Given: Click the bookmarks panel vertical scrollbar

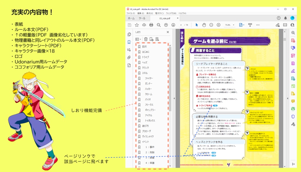Looking at the screenshot, I should [170, 79].
